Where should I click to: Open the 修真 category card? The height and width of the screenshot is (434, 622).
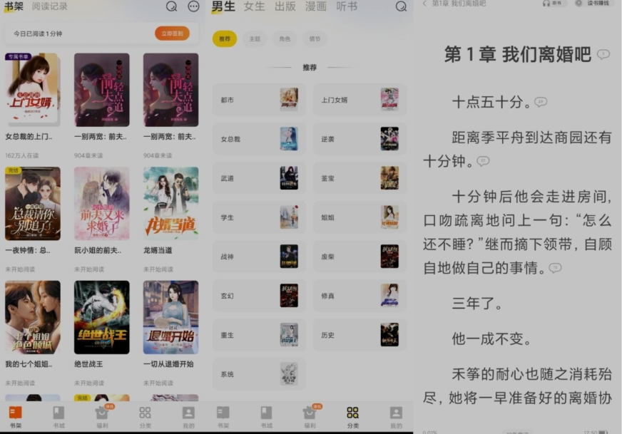click(360, 296)
